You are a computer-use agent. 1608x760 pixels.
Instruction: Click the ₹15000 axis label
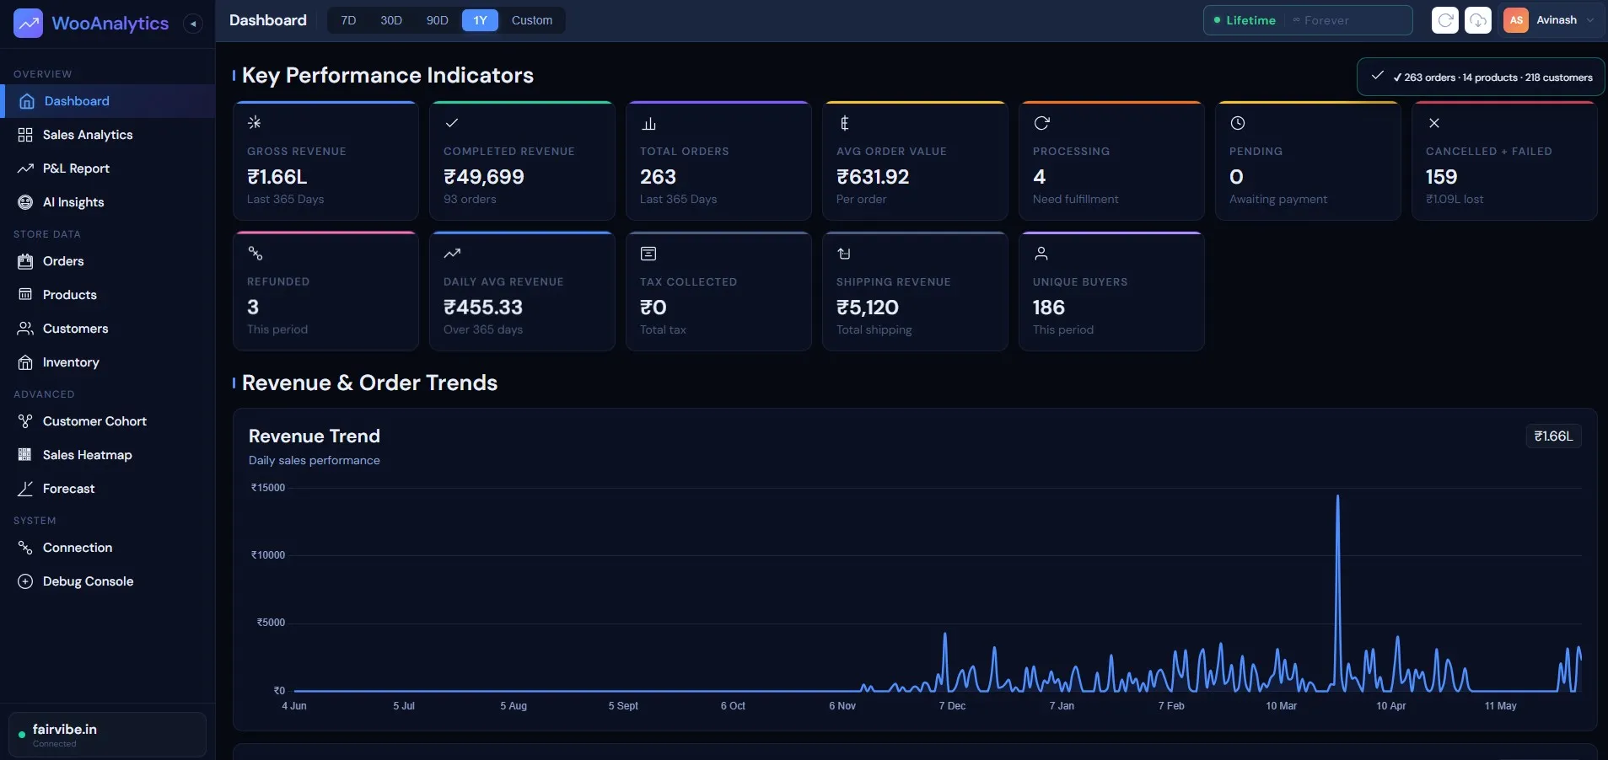point(268,488)
